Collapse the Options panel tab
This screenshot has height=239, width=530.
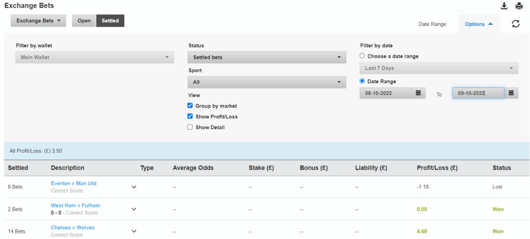478,24
